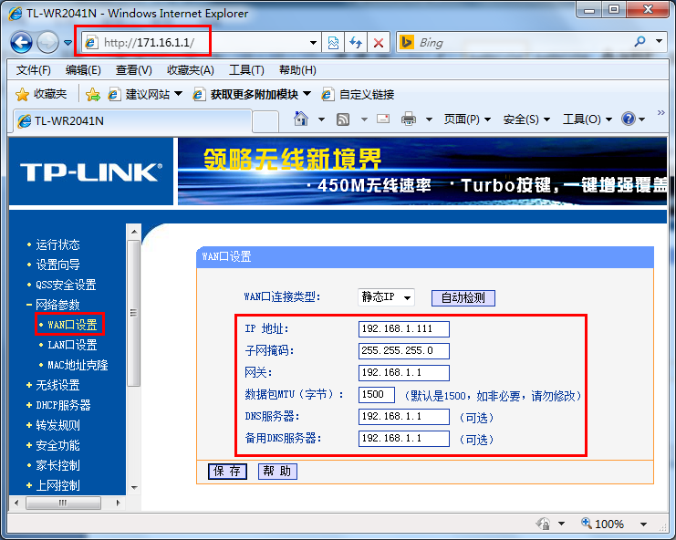Click the blue Help question mark icon
Screen dimensions: 676x540
628,119
